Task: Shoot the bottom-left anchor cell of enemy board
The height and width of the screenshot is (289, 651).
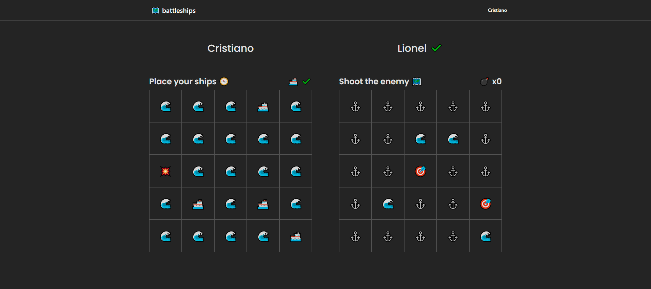Action: [355, 236]
